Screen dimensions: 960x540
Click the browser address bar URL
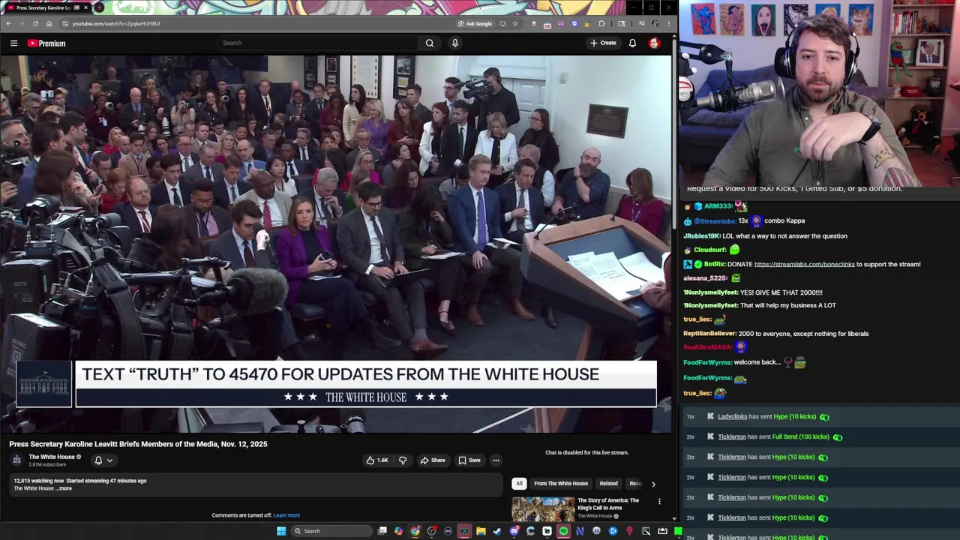pos(116,23)
